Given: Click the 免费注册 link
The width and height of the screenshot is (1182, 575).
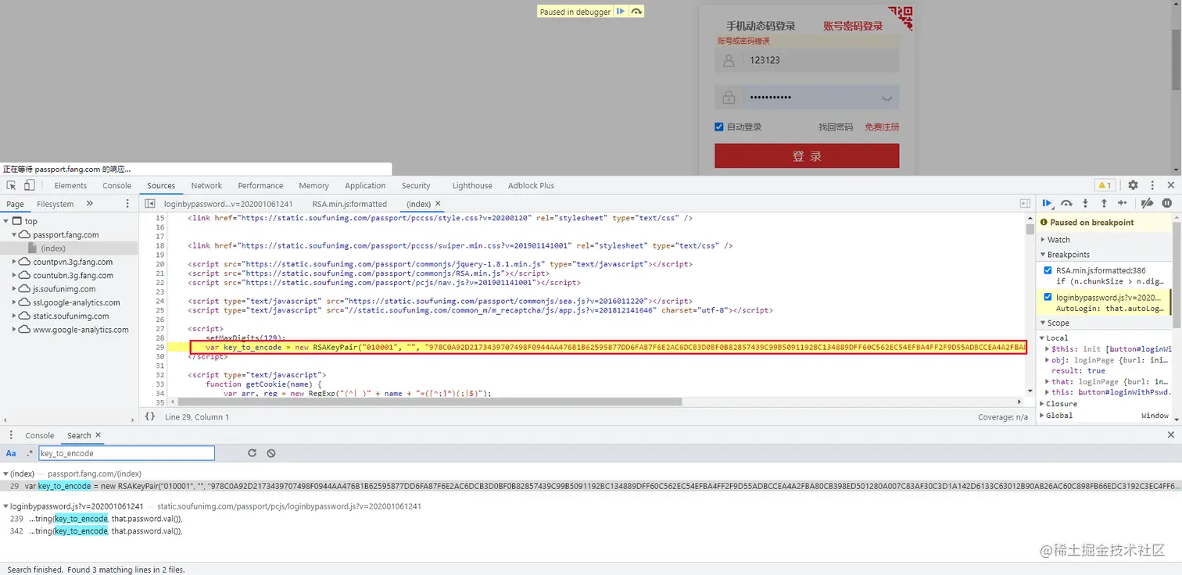Looking at the screenshot, I should (882, 127).
